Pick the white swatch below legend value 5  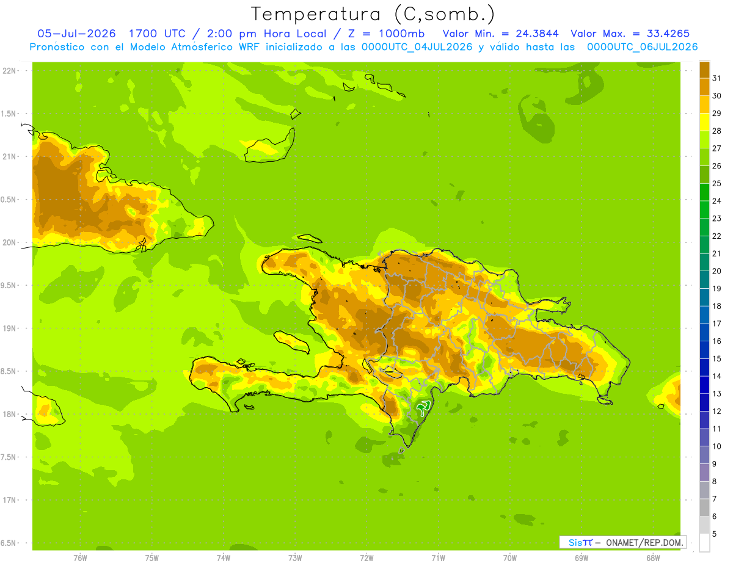[x=704, y=543]
